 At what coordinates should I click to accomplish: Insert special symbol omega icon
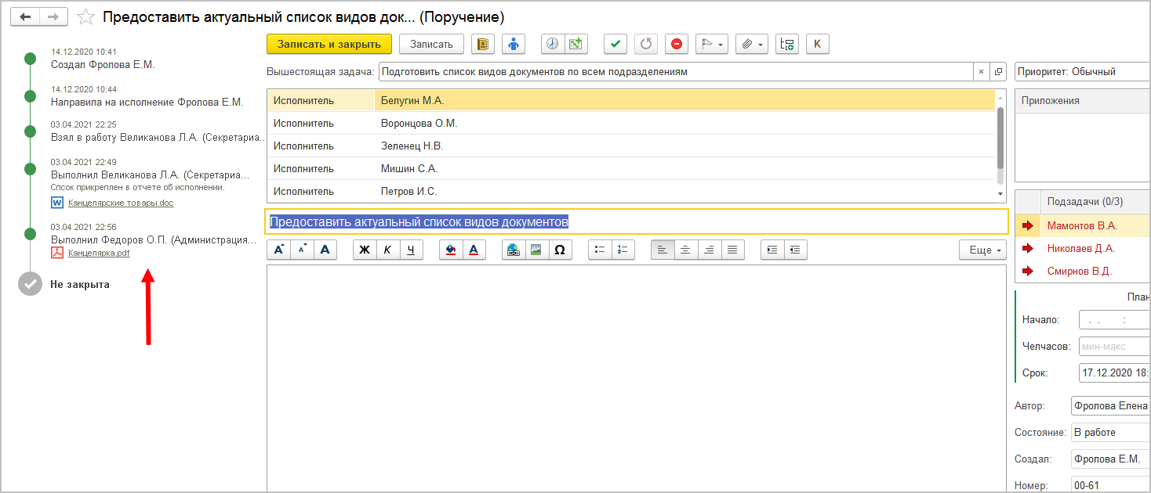560,250
